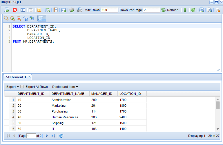223x145 pixels.
Task: Click the Max Rows input field
Action: (109, 10)
